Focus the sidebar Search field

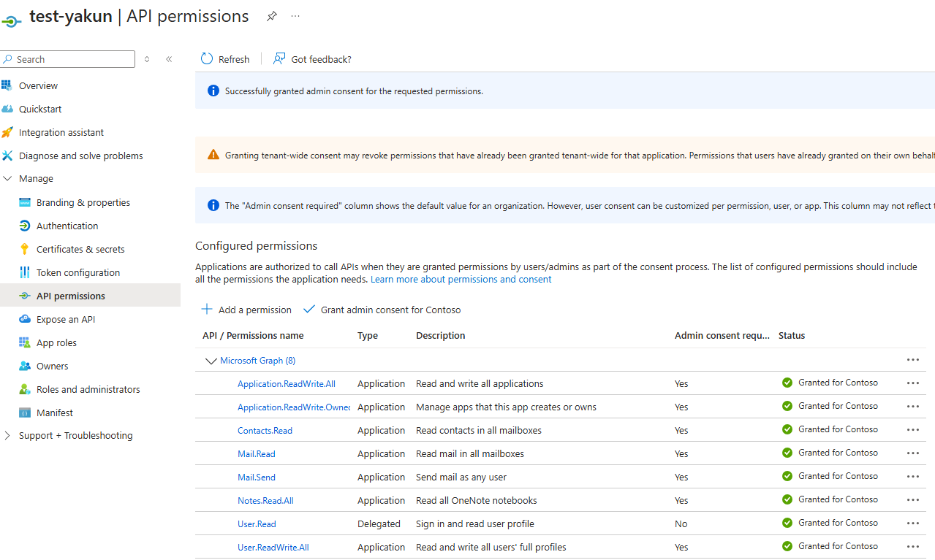pyautogui.click(x=68, y=59)
